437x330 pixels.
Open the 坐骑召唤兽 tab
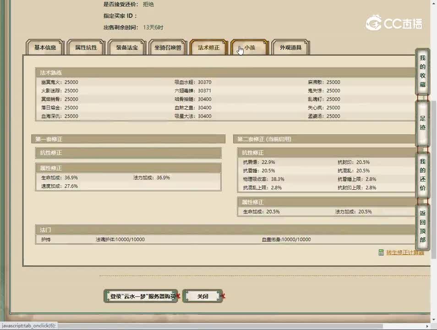(168, 47)
